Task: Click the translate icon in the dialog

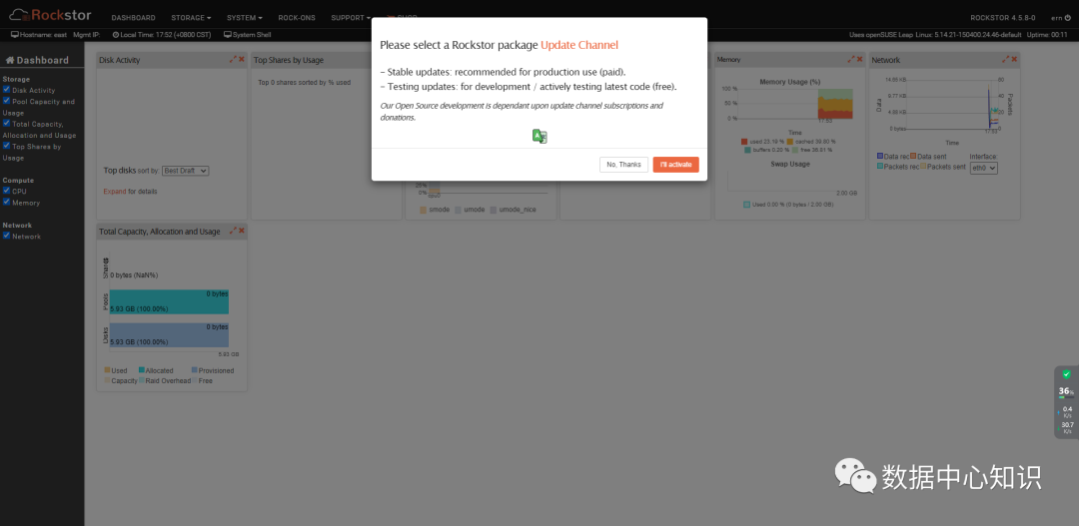Action: coord(539,136)
